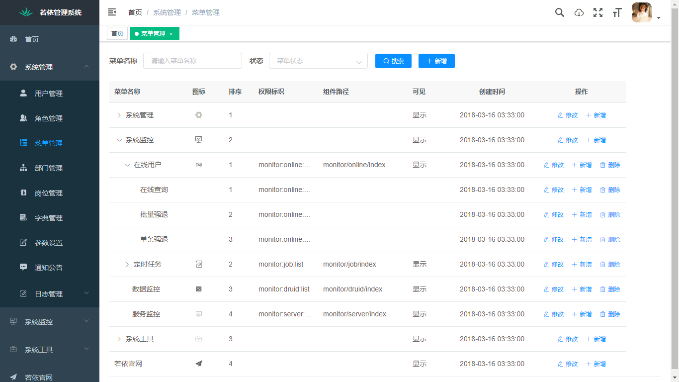Click the 创建时间 column header
Screen dimensions: 679x382
[492, 92]
